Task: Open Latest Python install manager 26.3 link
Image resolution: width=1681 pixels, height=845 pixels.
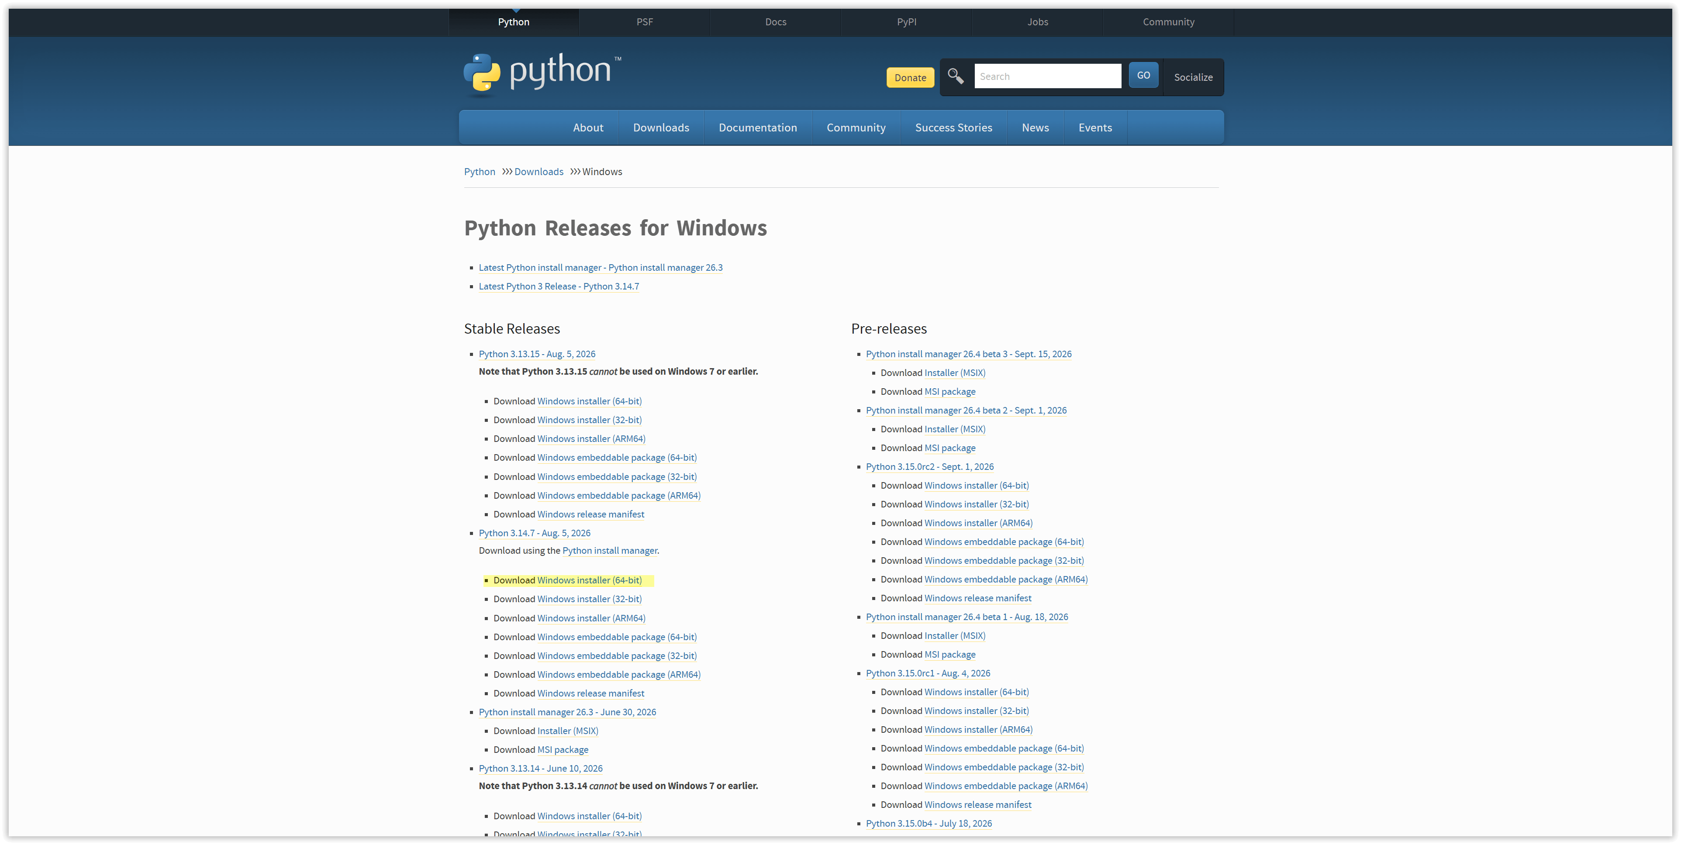Action: (x=601, y=268)
